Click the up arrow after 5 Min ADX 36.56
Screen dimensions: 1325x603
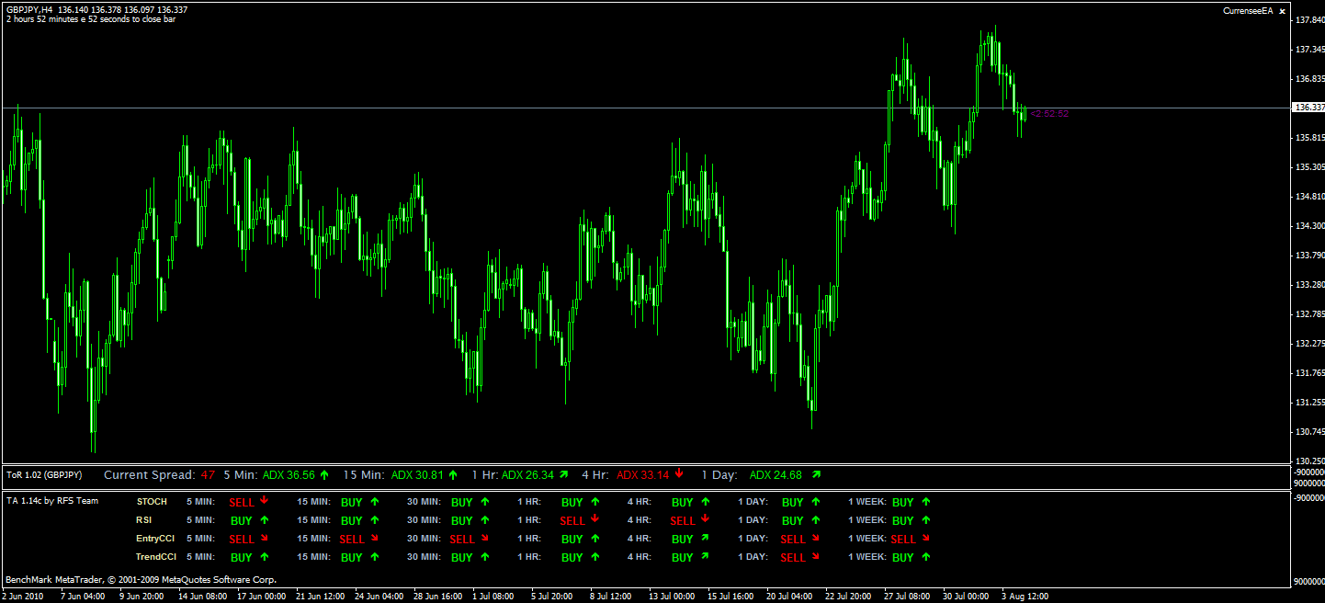323,474
